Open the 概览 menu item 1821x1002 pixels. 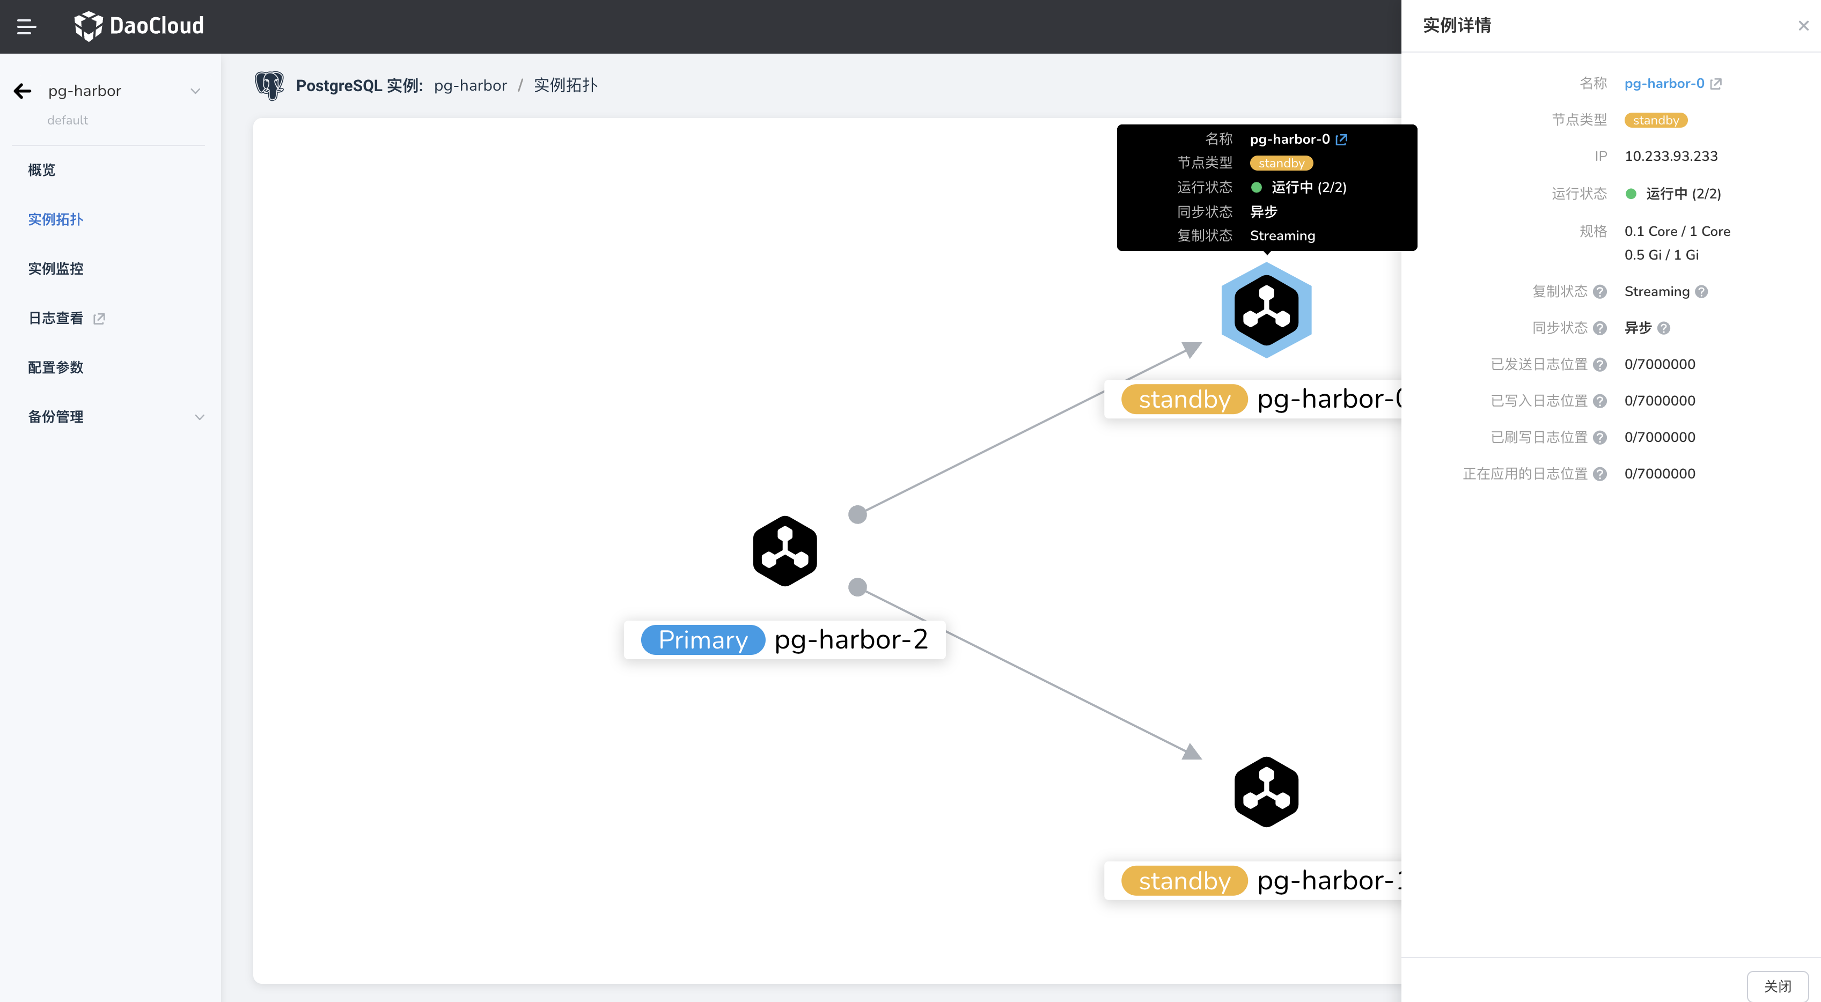[42, 170]
